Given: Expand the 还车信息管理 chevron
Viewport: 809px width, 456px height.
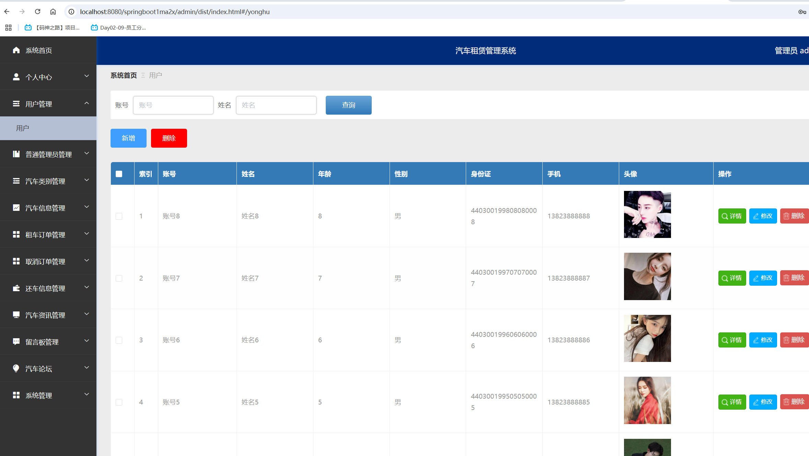Looking at the screenshot, I should click(x=87, y=287).
